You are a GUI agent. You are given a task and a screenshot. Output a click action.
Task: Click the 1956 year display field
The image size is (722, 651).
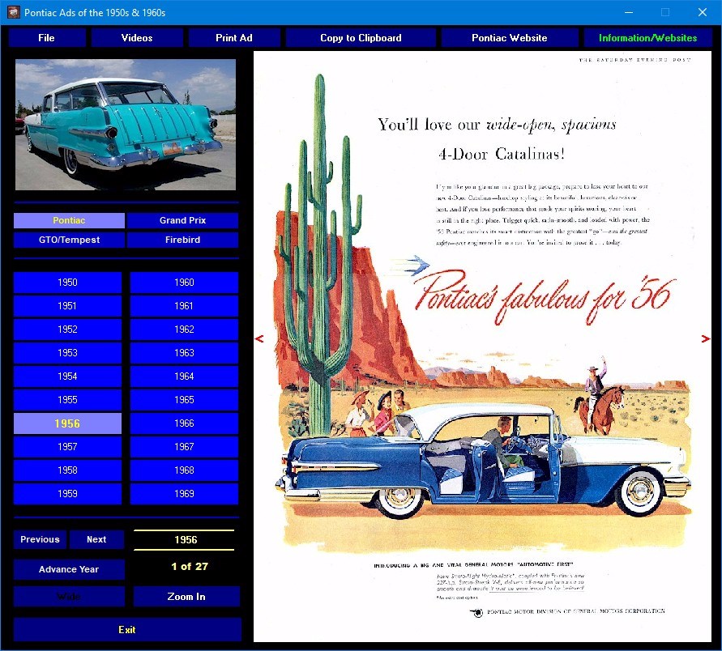click(184, 539)
